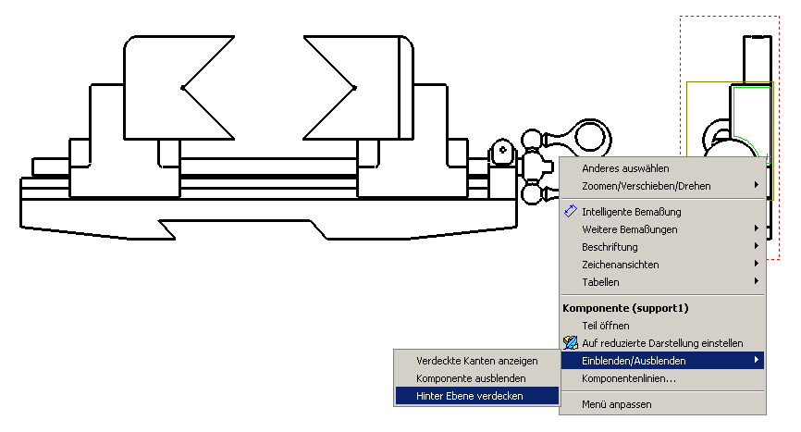Open the Beschriftung submenu

click(662, 247)
